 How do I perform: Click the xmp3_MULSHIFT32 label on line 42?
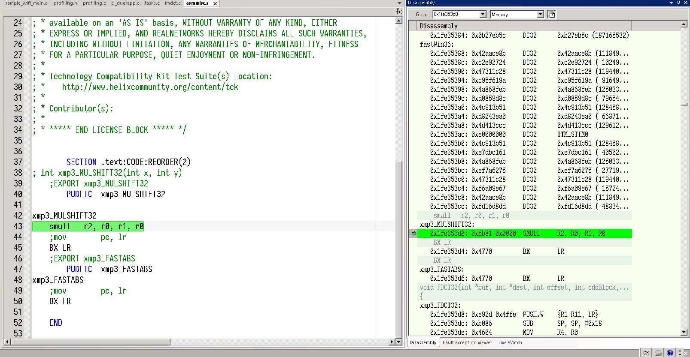pyautogui.click(x=64, y=216)
